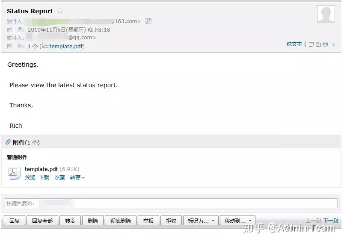Open the sender contact card icon

pos(148,21)
